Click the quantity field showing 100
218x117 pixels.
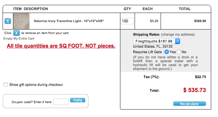tap(127, 21)
